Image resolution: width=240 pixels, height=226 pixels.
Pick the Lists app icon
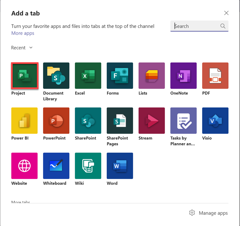click(151, 76)
